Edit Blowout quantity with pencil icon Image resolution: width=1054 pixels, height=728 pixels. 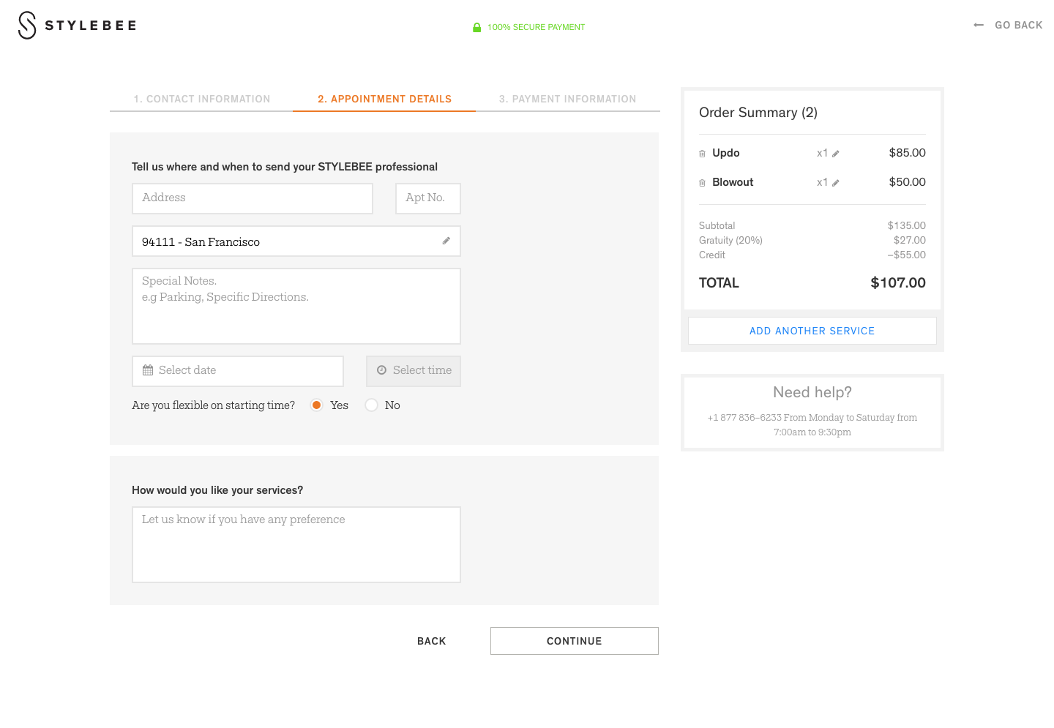coord(836,183)
